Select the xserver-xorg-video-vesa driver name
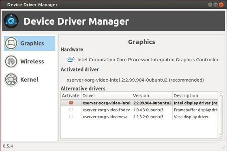This screenshot has width=227, height=151. (105, 117)
